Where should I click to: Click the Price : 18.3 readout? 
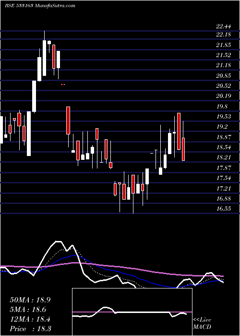click(30, 329)
